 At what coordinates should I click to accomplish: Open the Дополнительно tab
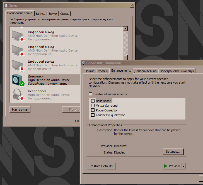[146, 71]
